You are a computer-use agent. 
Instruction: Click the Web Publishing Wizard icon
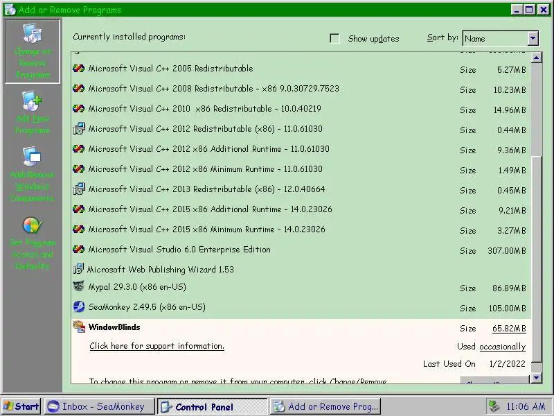click(78, 269)
